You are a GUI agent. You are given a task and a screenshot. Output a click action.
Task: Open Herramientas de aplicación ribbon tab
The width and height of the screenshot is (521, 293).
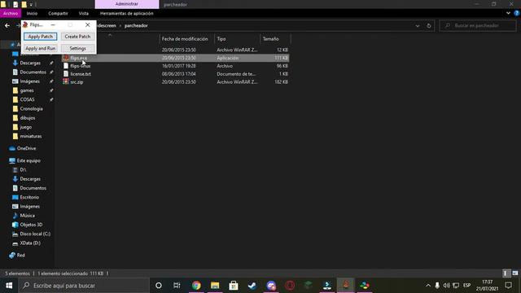coord(127,13)
